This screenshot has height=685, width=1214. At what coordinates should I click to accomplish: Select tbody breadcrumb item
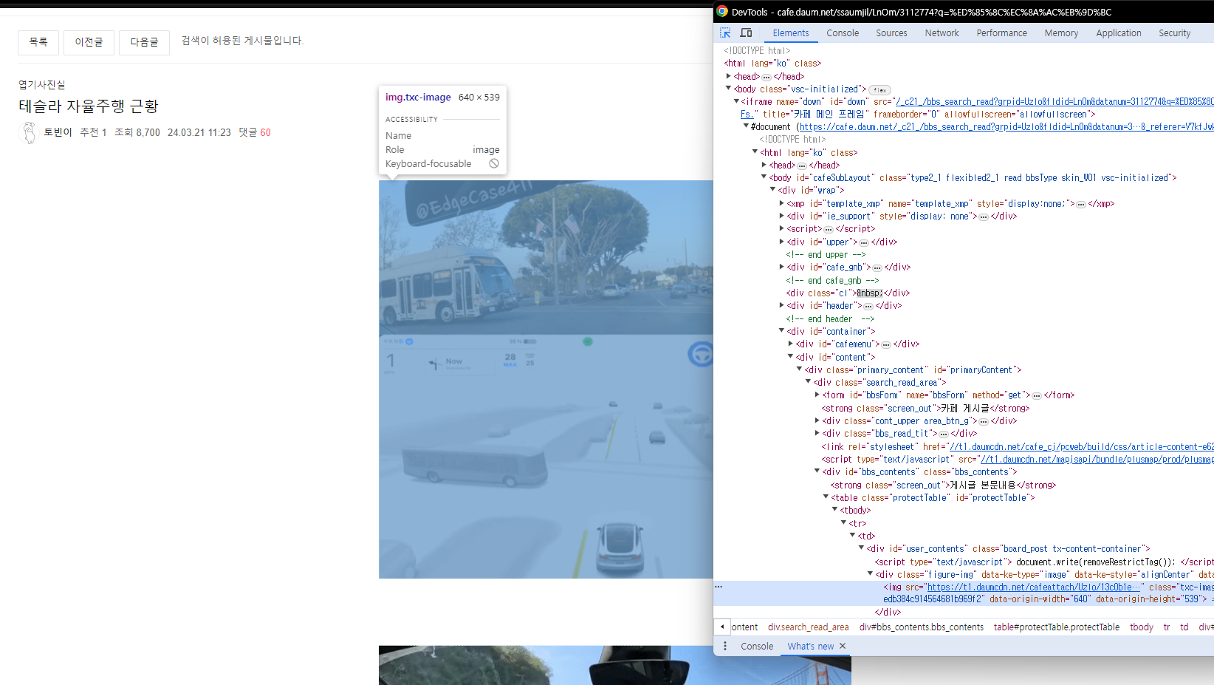click(1141, 627)
